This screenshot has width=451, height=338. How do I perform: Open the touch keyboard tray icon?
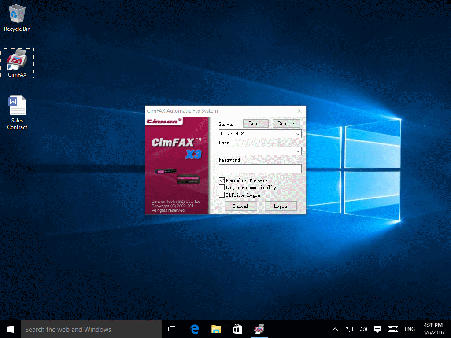point(393,329)
